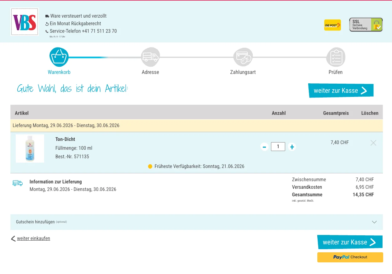Image resolution: width=392 pixels, height=274 pixels.
Task: Click bottom 'weiter zur Kasse' button
Action: click(x=350, y=242)
